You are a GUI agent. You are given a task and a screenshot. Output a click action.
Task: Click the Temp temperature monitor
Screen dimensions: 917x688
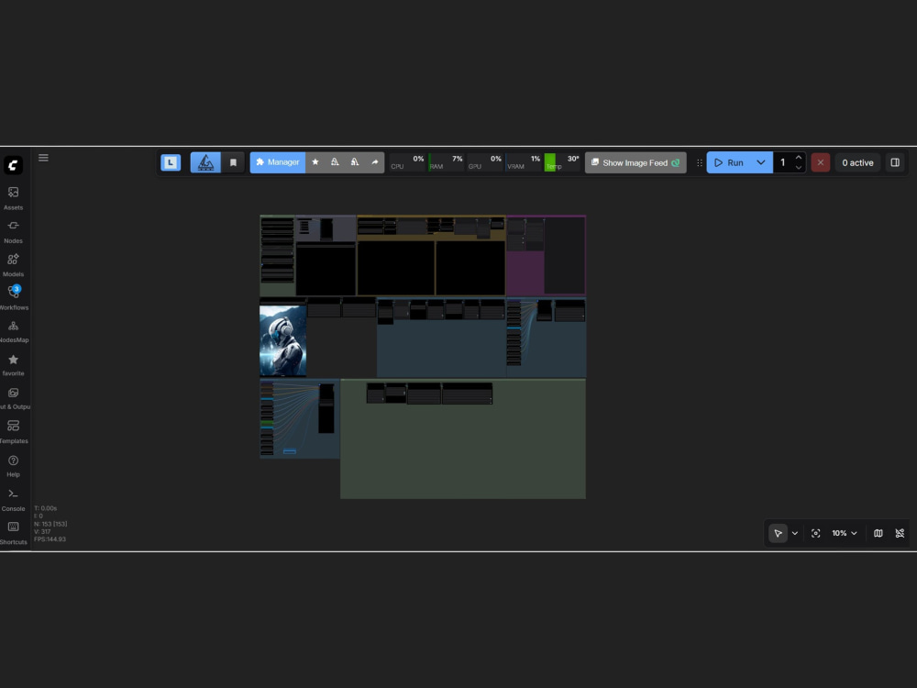[x=562, y=162]
